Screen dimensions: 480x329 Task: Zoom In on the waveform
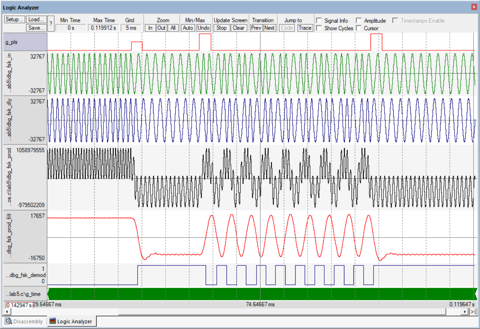coord(150,28)
